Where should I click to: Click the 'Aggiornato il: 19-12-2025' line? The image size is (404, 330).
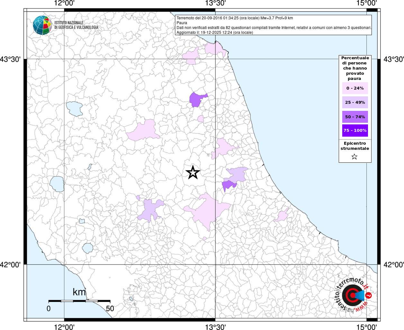click(215, 33)
